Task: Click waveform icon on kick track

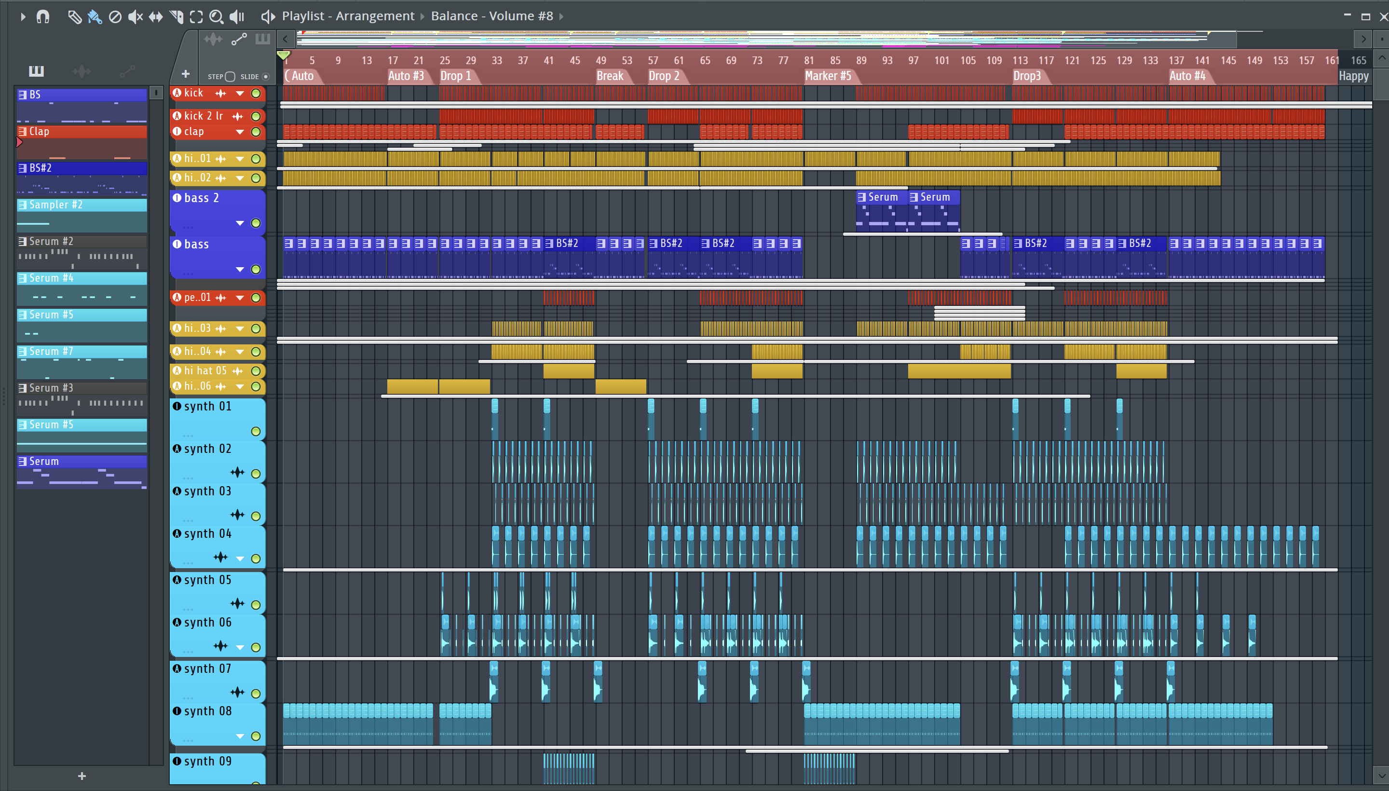Action: (220, 94)
